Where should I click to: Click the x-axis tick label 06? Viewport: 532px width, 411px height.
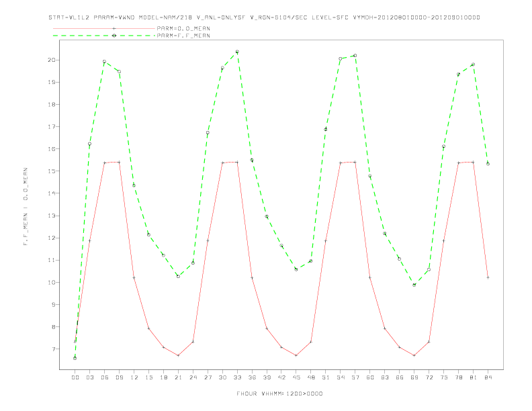(105, 377)
